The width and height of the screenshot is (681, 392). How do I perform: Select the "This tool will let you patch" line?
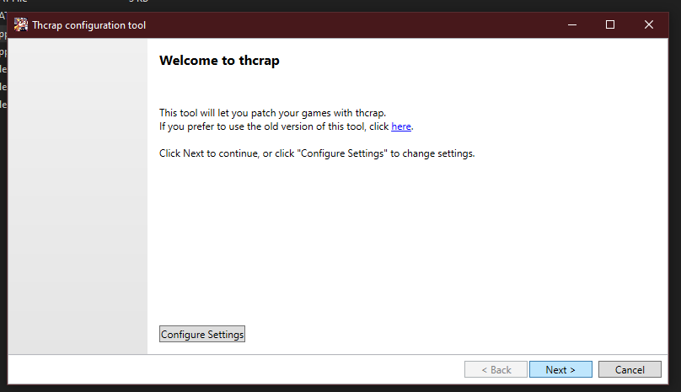click(272, 113)
